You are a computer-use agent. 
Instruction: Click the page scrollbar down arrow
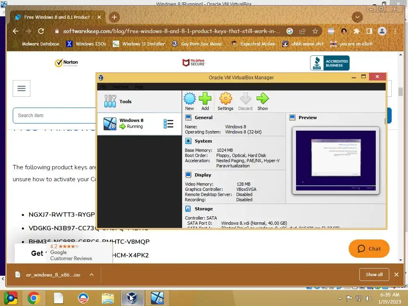[x=400, y=260]
